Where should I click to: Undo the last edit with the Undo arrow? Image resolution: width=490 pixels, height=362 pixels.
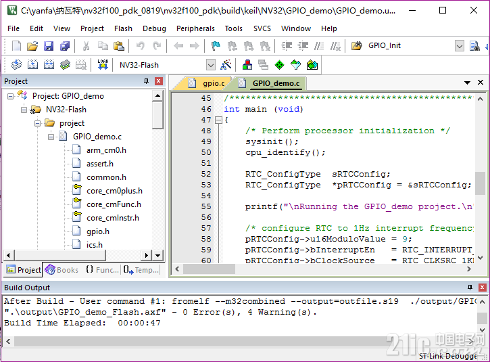(x=141, y=46)
